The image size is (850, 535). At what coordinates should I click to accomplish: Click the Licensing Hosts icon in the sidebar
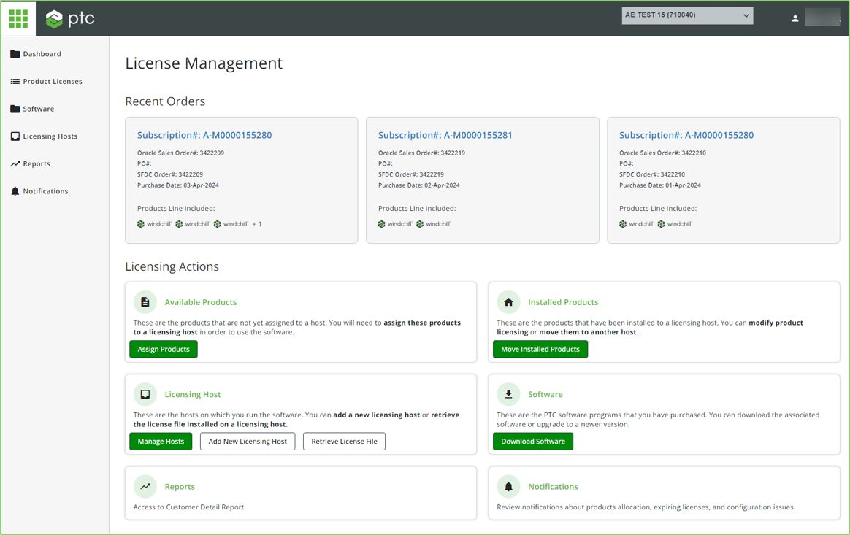tap(15, 136)
